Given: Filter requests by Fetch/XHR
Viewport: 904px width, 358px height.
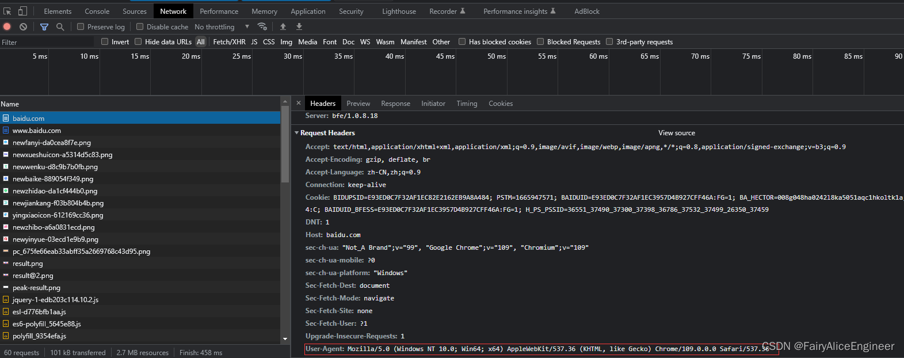Looking at the screenshot, I should pos(229,41).
